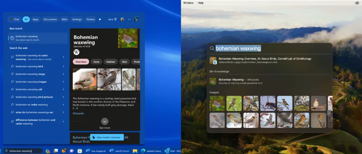Click the Wikipedia logo under Bohemian waxwing
This screenshot has height=154, width=362.
(76, 52)
